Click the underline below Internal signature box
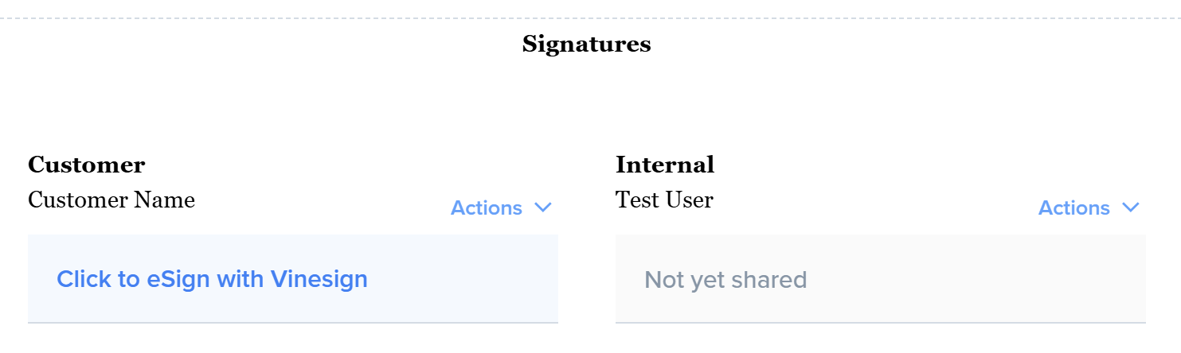This screenshot has height=353, width=1181. point(880,323)
